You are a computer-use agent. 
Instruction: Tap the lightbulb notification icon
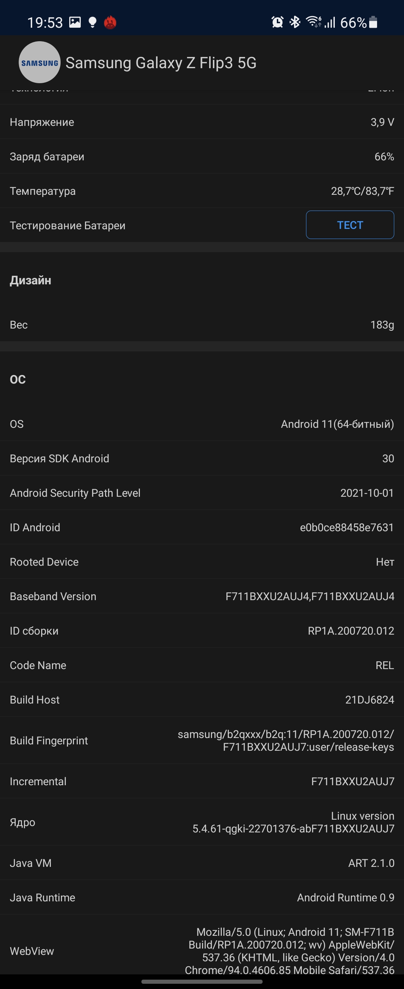[x=92, y=22]
